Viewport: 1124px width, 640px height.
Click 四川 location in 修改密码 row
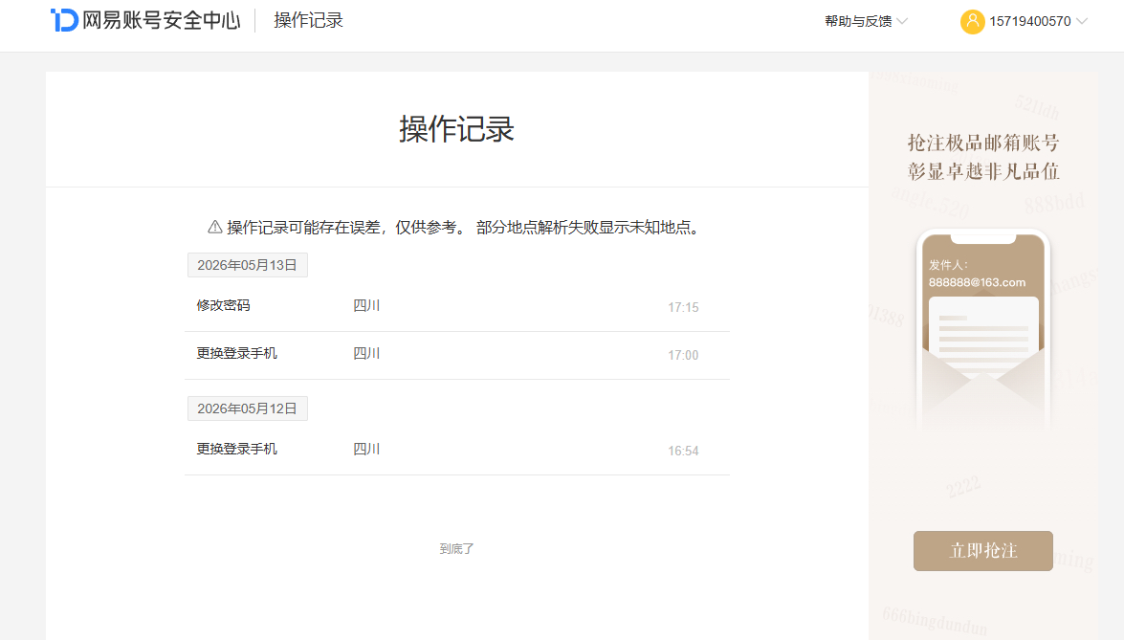(x=366, y=305)
